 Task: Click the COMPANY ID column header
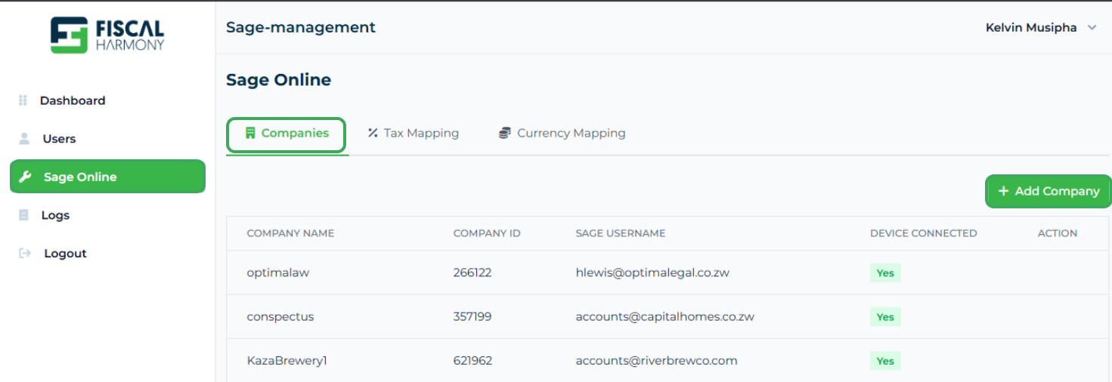(487, 233)
